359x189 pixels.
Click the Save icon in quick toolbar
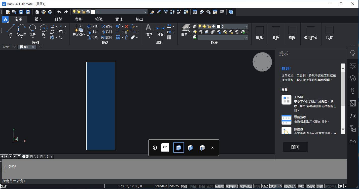coord(21,12)
